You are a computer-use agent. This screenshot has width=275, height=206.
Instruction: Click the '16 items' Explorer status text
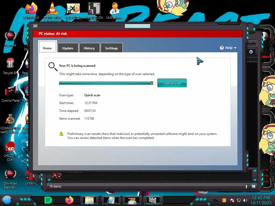pos(55,186)
